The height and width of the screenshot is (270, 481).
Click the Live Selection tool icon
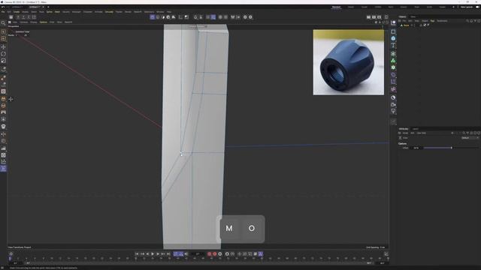pos(3,31)
